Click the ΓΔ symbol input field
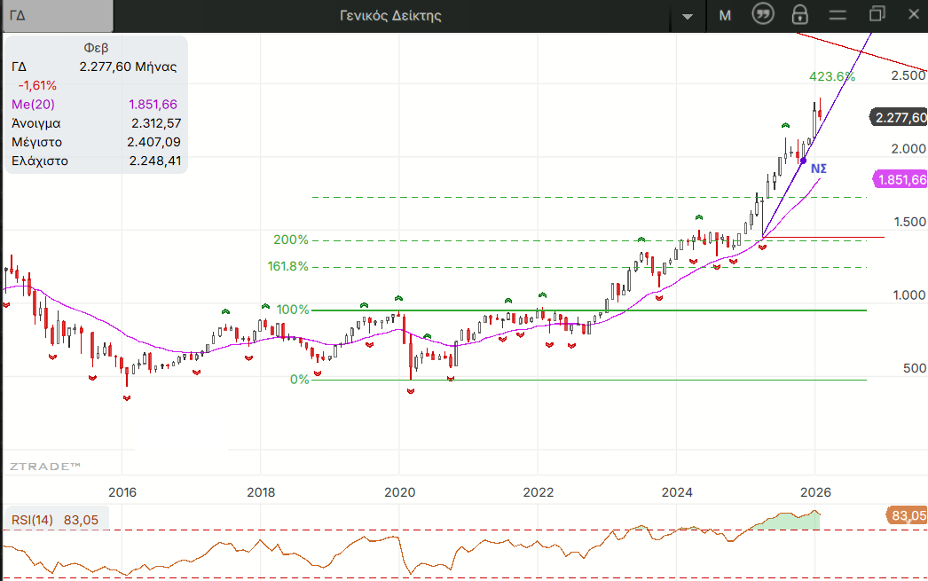928x581 pixels. pyautogui.click(x=57, y=15)
